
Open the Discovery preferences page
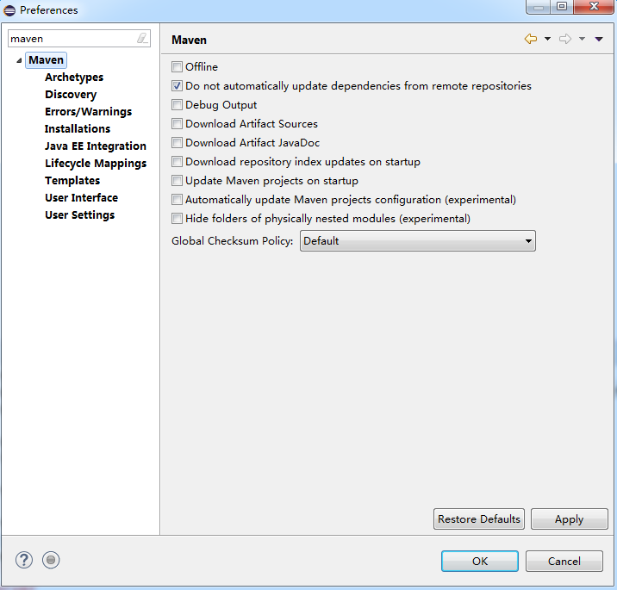[x=71, y=95]
